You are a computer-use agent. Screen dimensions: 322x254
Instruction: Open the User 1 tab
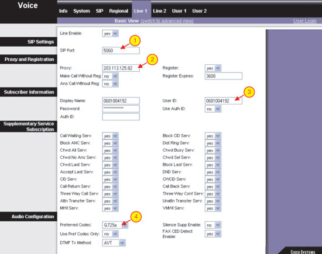[179, 11]
